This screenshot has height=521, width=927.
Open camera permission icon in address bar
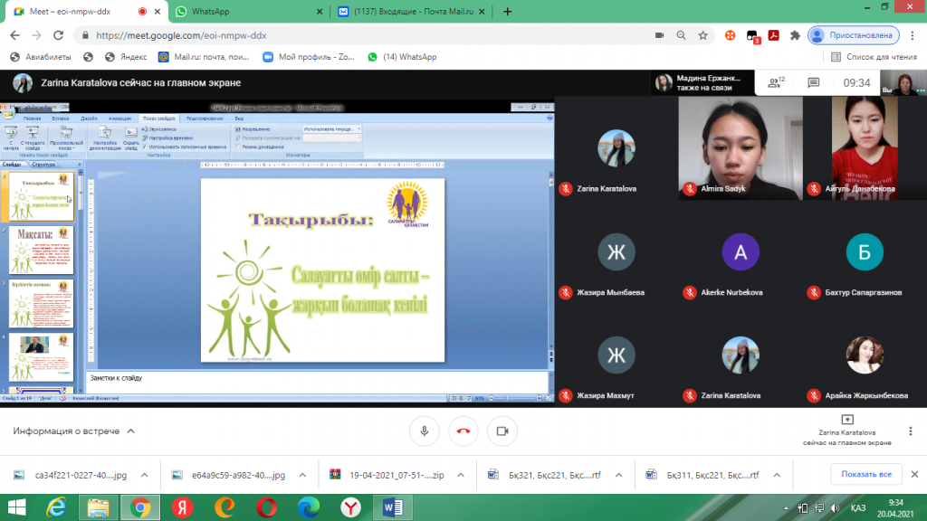pyautogui.click(x=659, y=35)
